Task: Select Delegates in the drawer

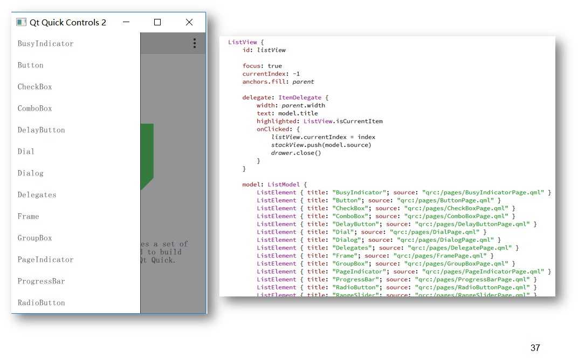Action: (75, 194)
